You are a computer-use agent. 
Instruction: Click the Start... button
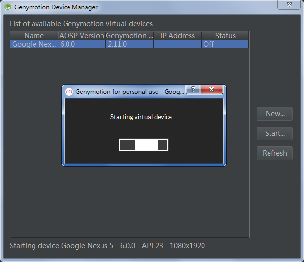274,133
